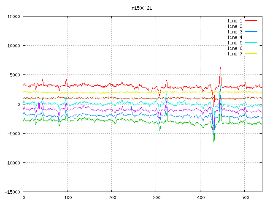The height and width of the screenshot is (203, 270).
Task: Click the y-axis label 10000
Action: [x=13, y=46]
